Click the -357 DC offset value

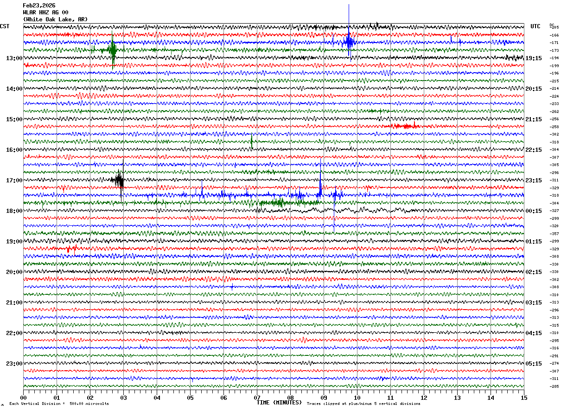point(555,234)
